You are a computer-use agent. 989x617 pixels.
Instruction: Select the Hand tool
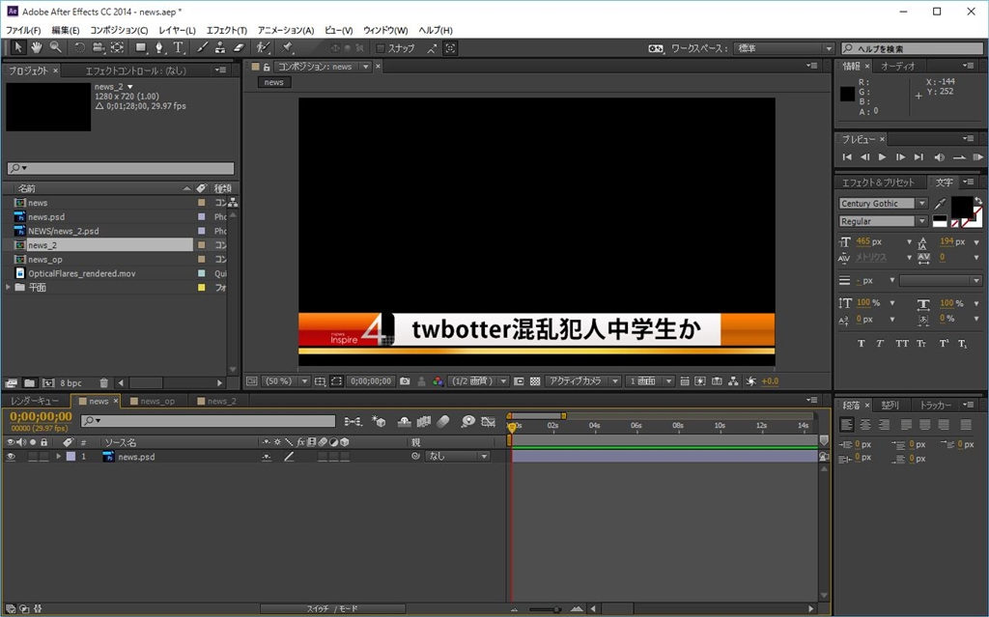tap(37, 47)
